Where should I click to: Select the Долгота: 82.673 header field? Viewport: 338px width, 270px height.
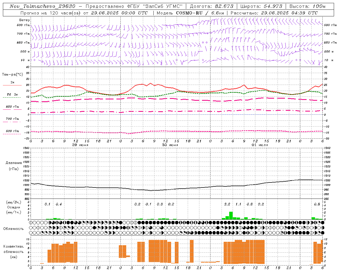coord(212,6)
